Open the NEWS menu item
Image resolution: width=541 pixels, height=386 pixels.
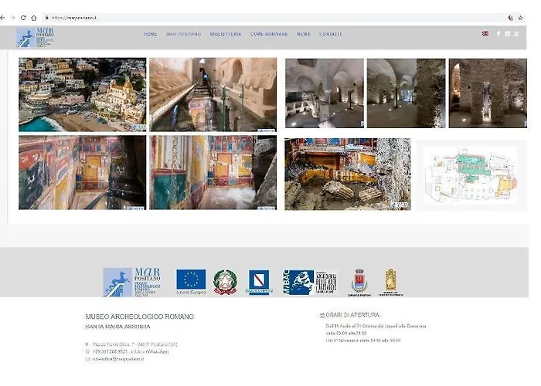pyautogui.click(x=304, y=34)
